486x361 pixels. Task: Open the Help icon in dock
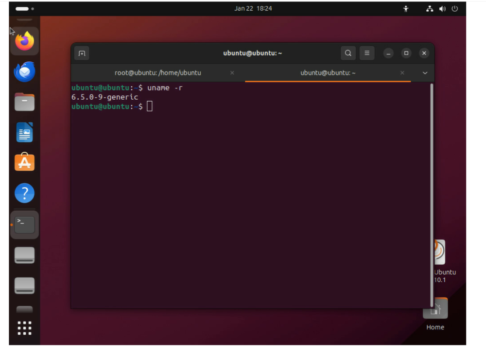click(24, 193)
